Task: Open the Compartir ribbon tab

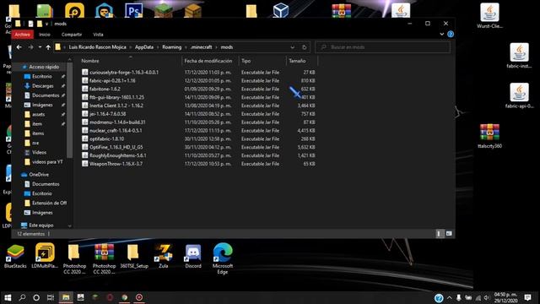Action: [x=72, y=35]
